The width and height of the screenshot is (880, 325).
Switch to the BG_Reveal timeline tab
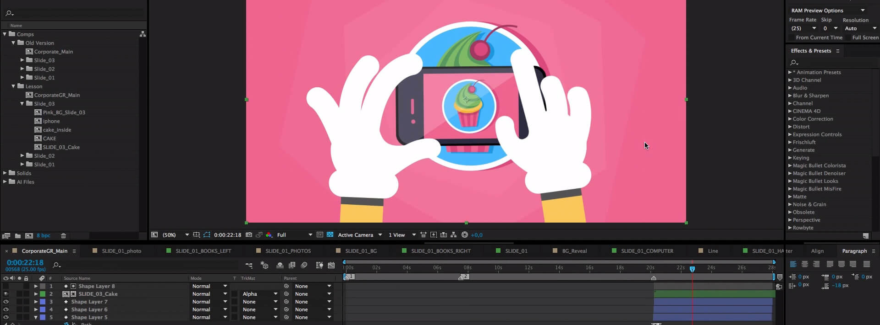pos(574,251)
